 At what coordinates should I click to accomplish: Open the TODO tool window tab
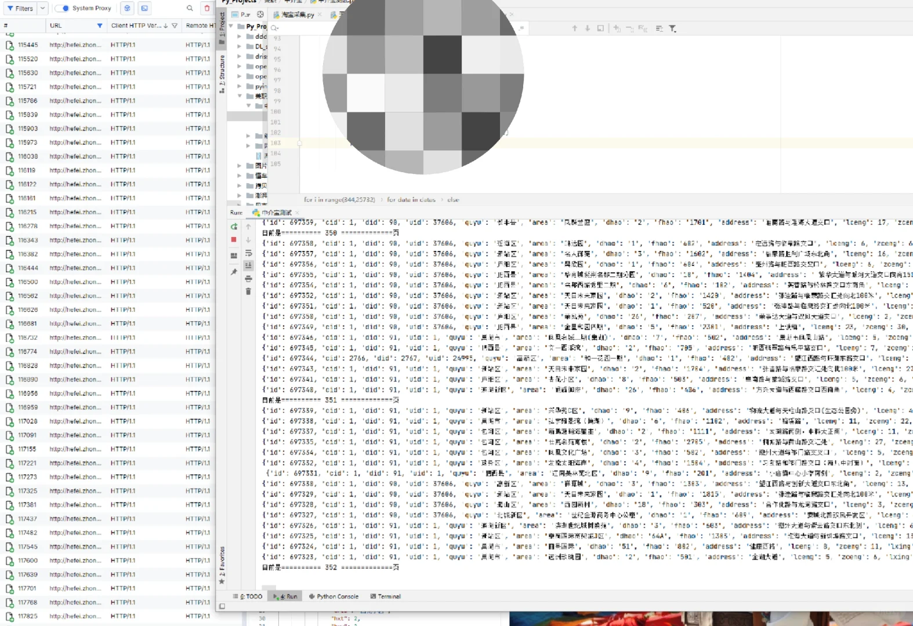point(248,596)
